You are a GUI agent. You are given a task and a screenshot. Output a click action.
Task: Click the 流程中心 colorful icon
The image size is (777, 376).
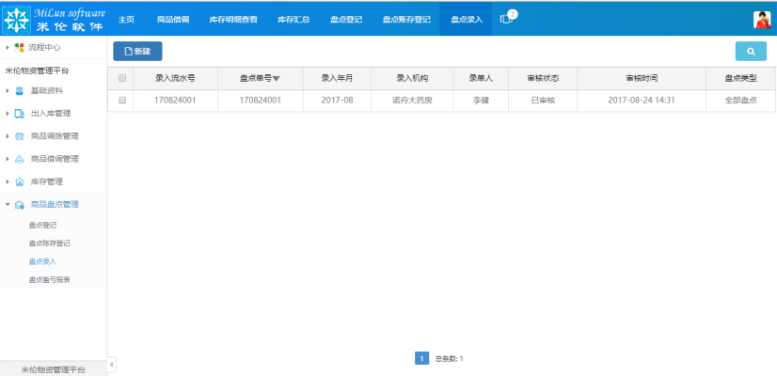pyautogui.click(x=20, y=47)
